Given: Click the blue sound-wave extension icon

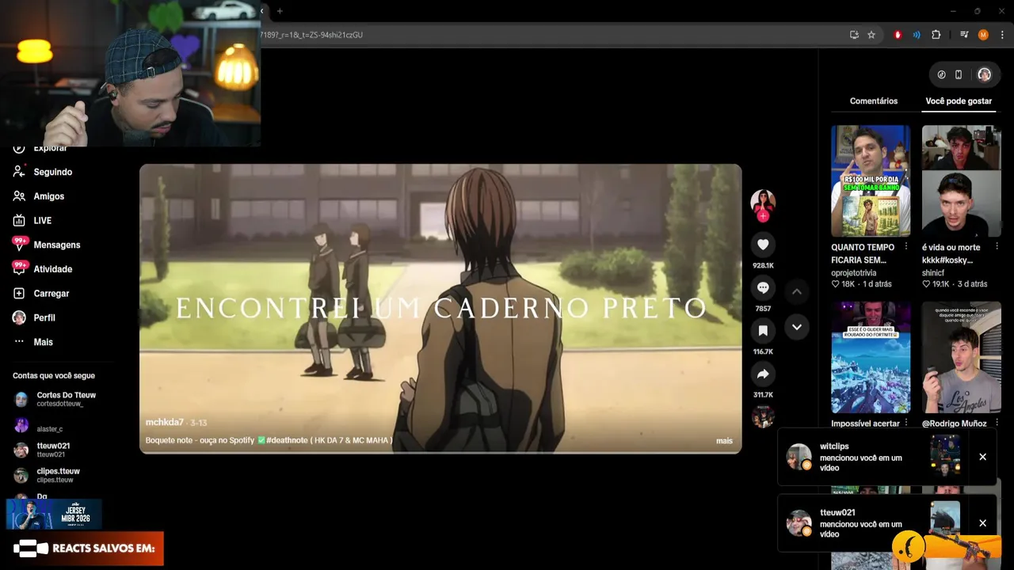Looking at the screenshot, I should (917, 35).
